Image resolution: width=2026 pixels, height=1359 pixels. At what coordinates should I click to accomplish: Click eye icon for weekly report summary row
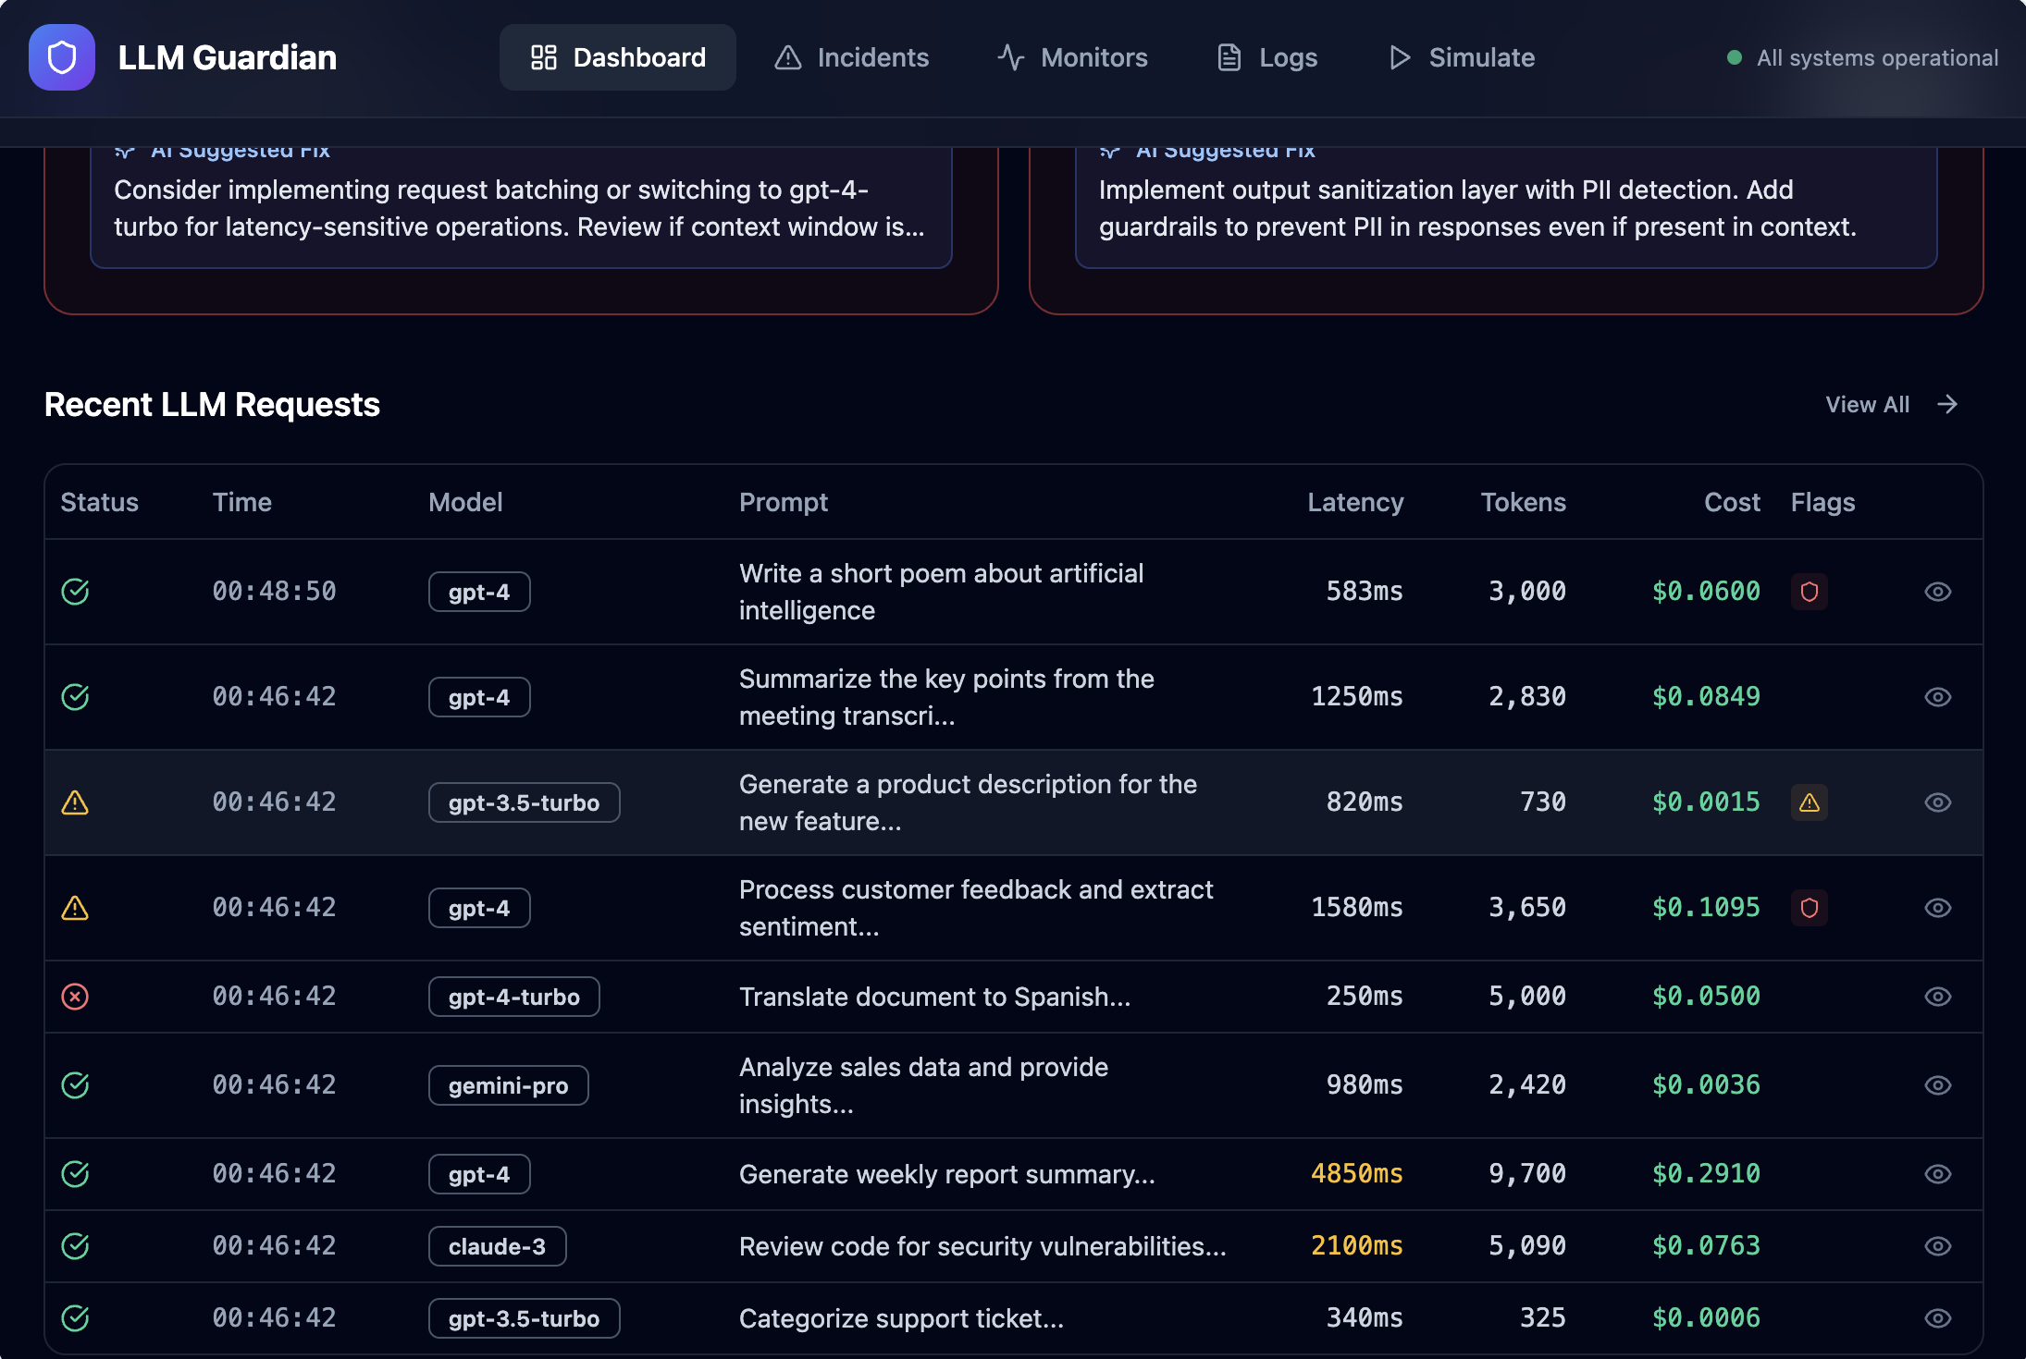pos(1937,1174)
